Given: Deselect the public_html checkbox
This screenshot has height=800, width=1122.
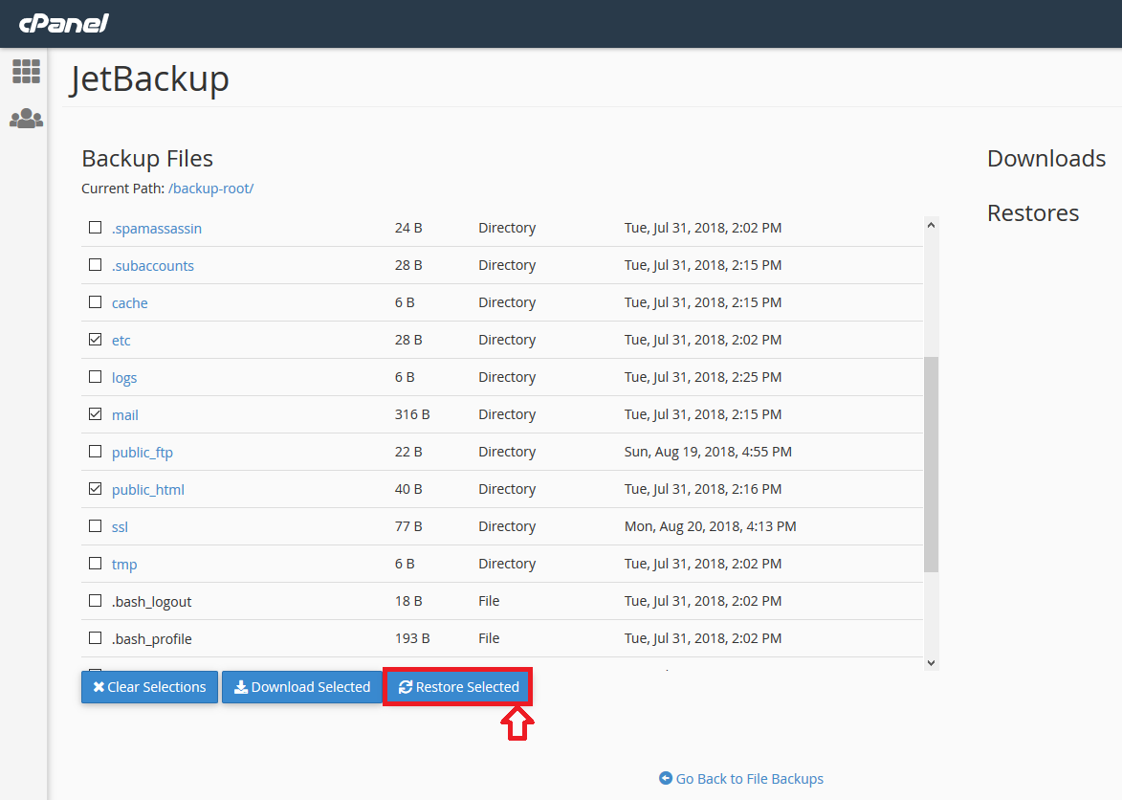Looking at the screenshot, I should click(x=95, y=489).
